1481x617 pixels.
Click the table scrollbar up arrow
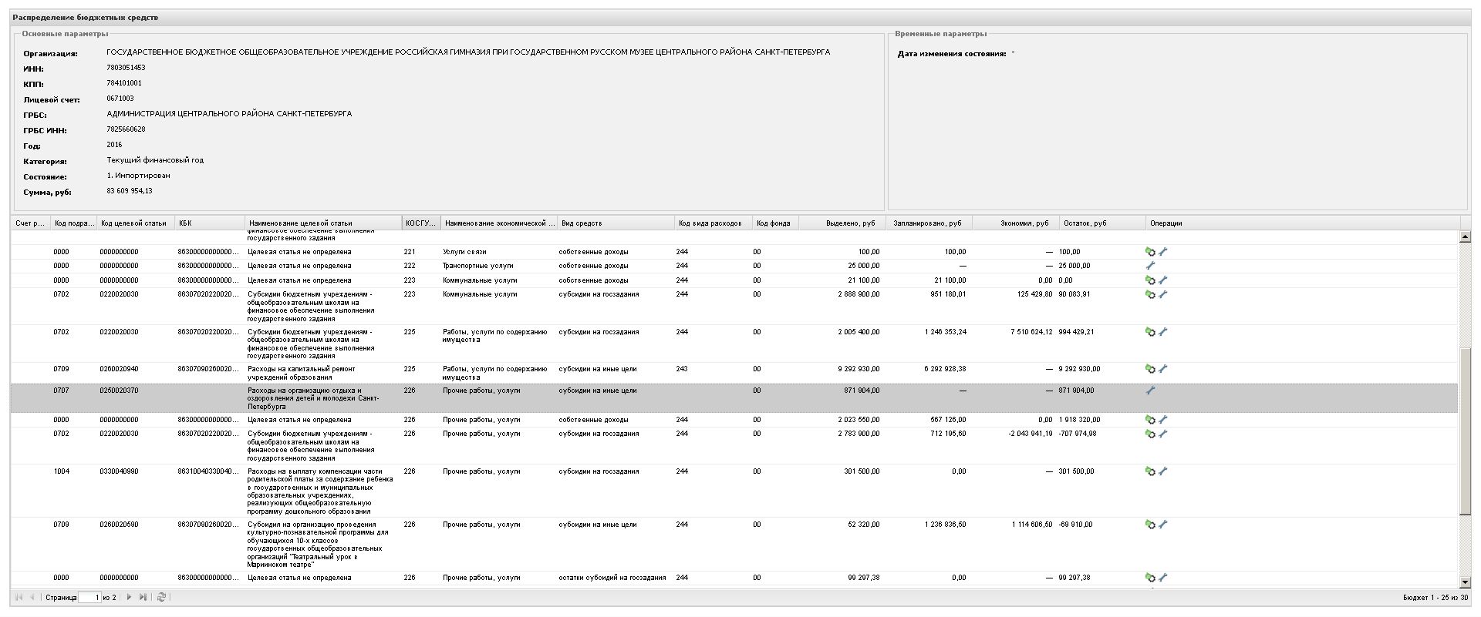(1465, 236)
